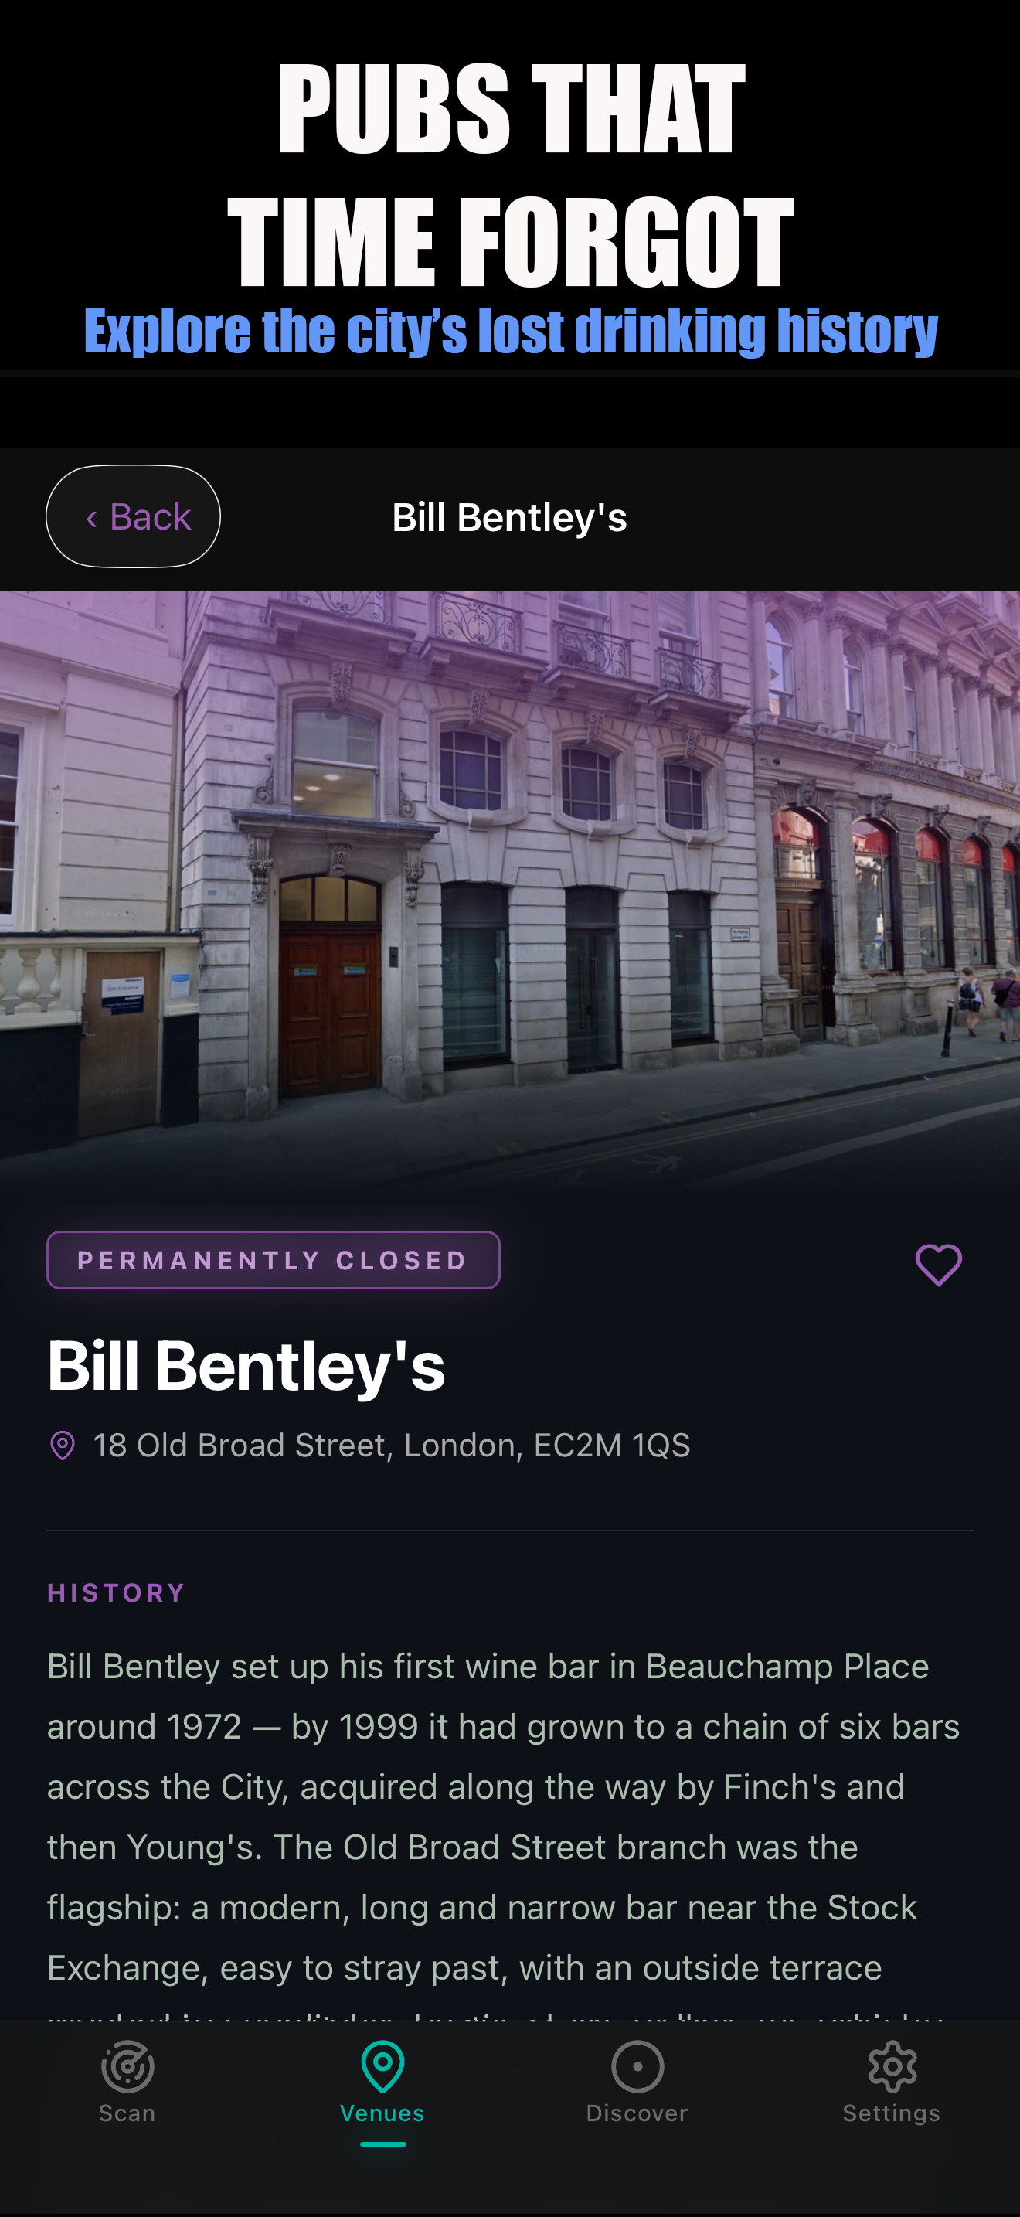Click the Discover circle icon
The width and height of the screenshot is (1020, 2217).
coord(637,2066)
